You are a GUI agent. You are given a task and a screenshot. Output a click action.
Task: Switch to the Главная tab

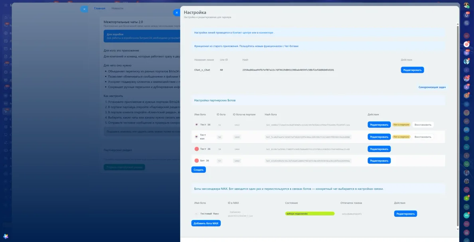point(99,8)
